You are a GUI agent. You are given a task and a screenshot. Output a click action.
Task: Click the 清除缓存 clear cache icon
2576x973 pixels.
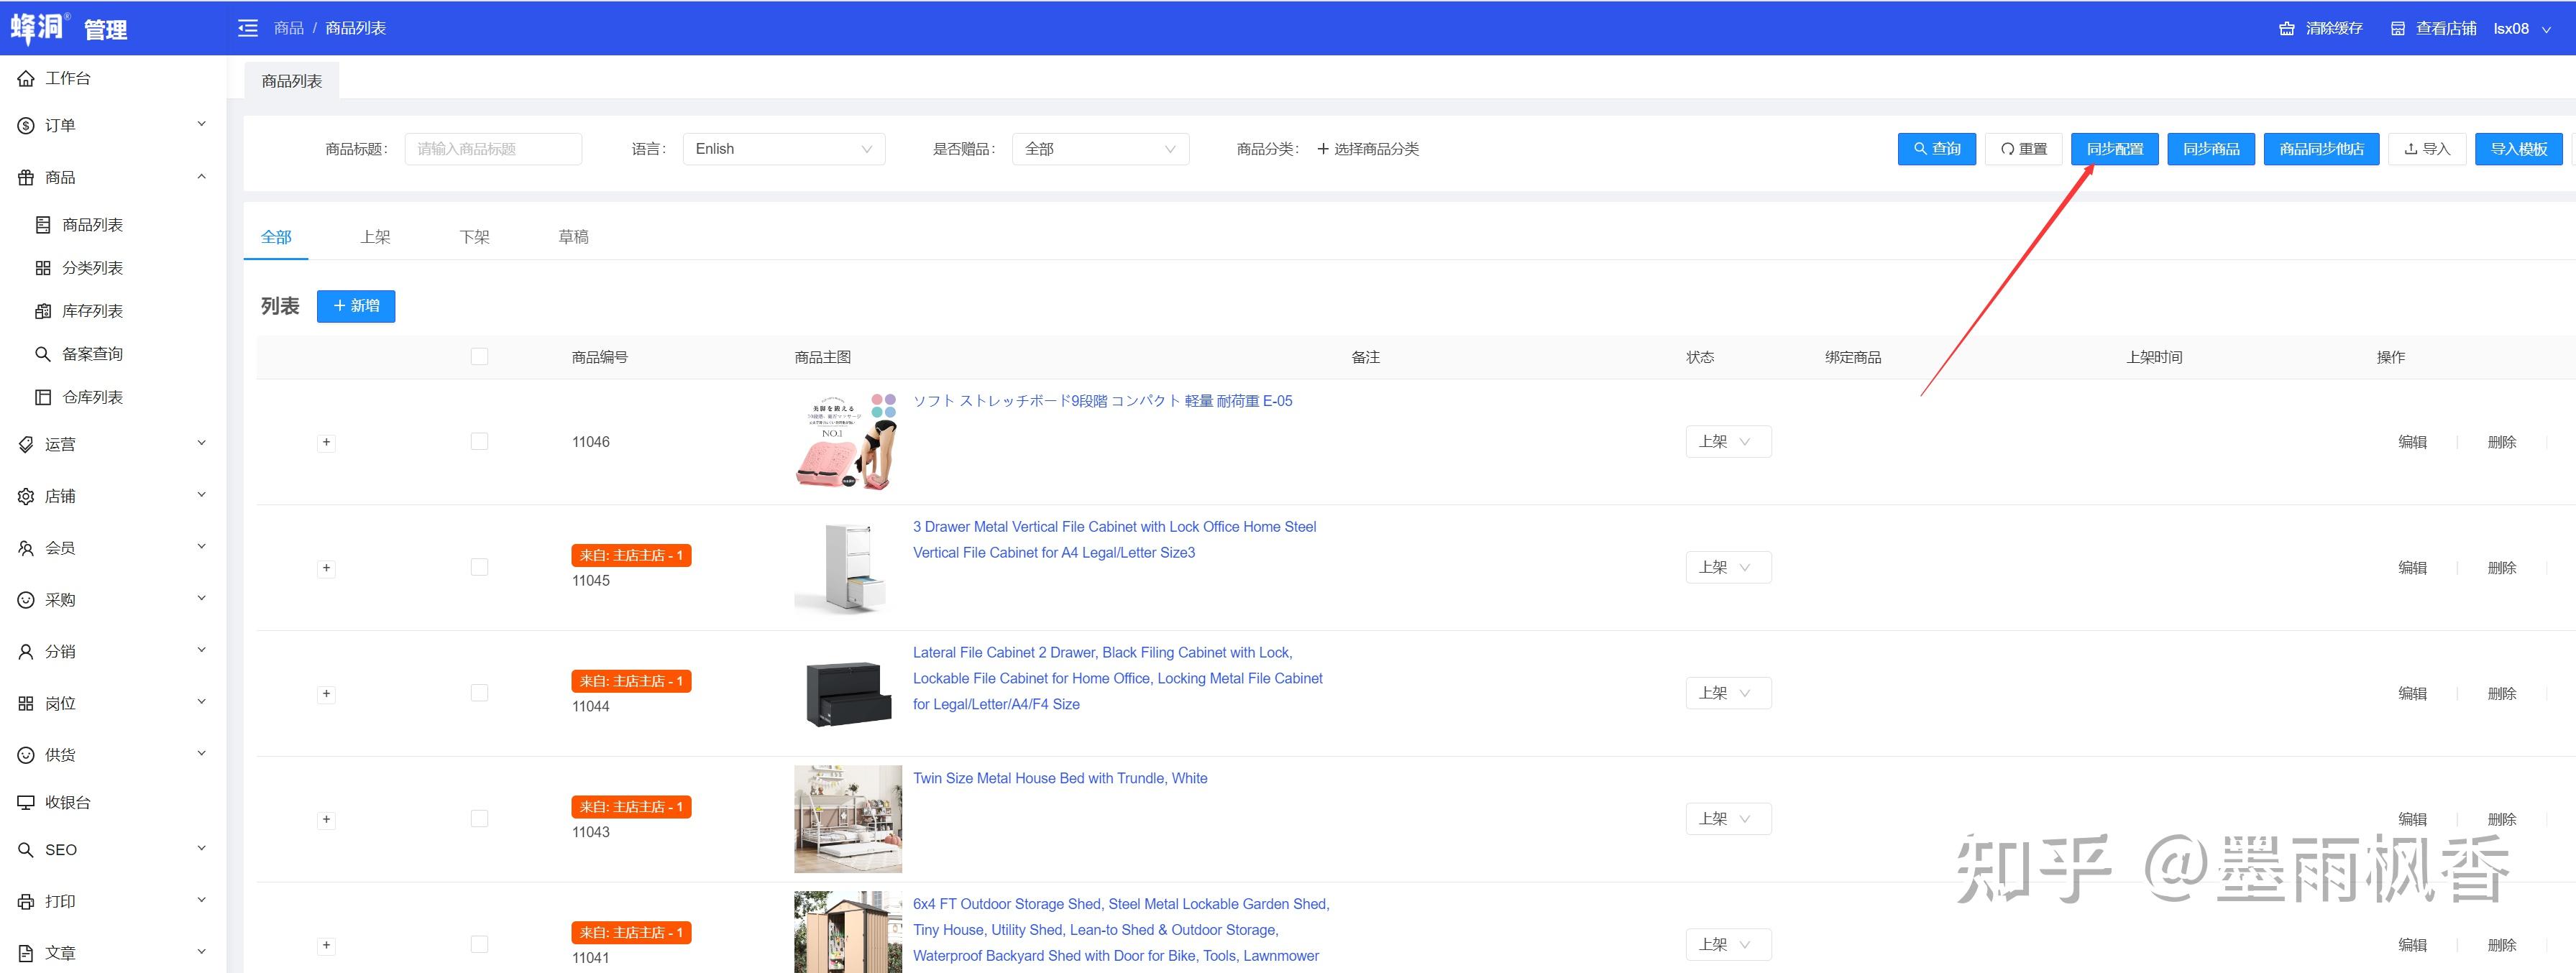(2287, 28)
